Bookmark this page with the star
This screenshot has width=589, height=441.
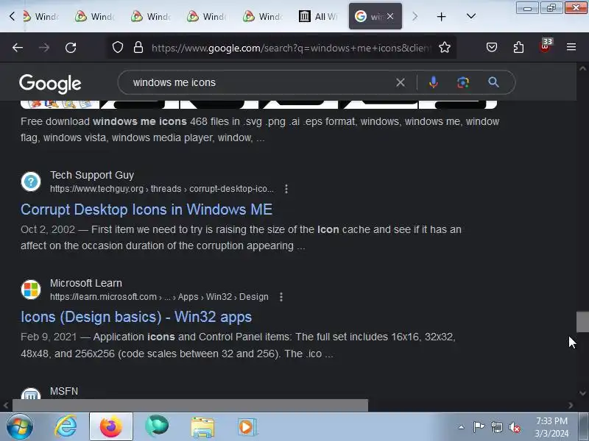pyautogui.click(x=445, y=47)
